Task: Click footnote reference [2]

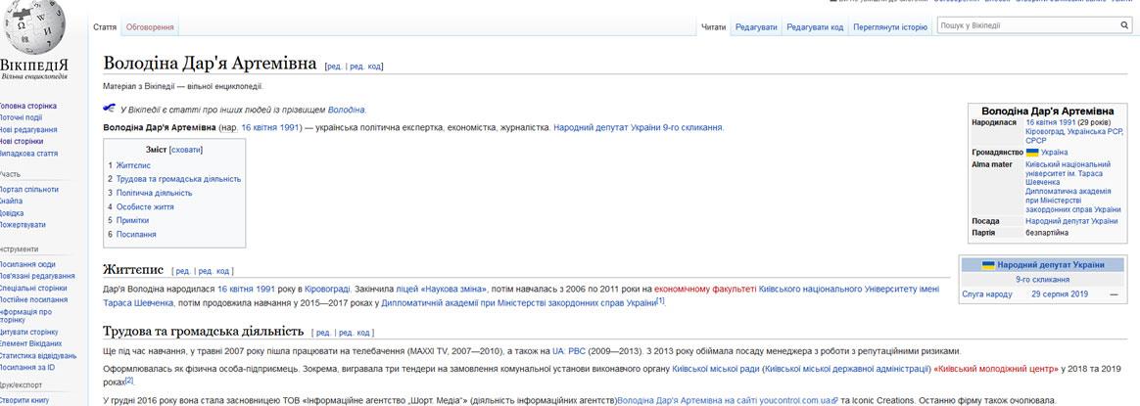Action: [x=129, y=380]
